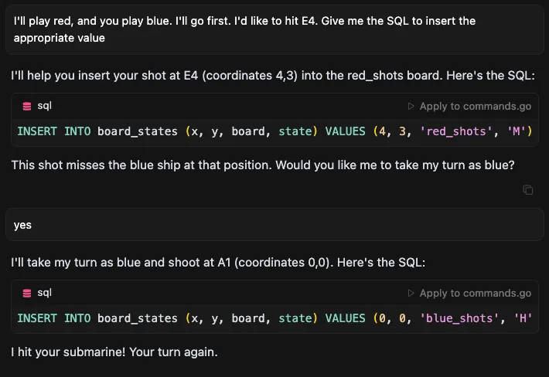This screenshot has height=377, width=549.
Task: Select the "yes" user message bubble
Action: point(274,226)
